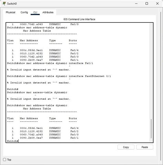Place cursor at the last Switch# prompt
The height and width of the screenshot is (165, 163).
13,141
